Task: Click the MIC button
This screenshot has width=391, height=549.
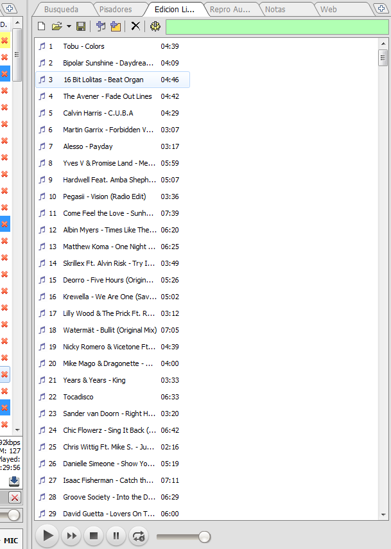Action: click(11, 541)
